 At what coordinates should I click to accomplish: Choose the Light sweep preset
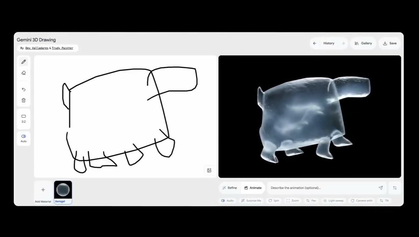[333, 201]
